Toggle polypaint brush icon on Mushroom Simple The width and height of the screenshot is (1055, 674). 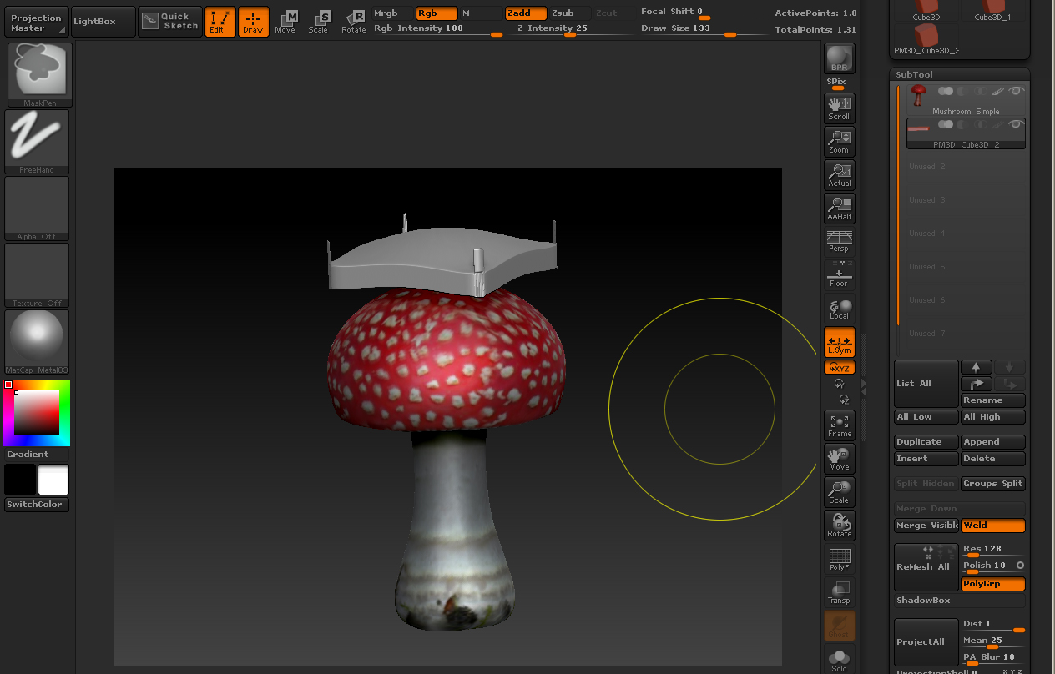(x=997, y=91)
